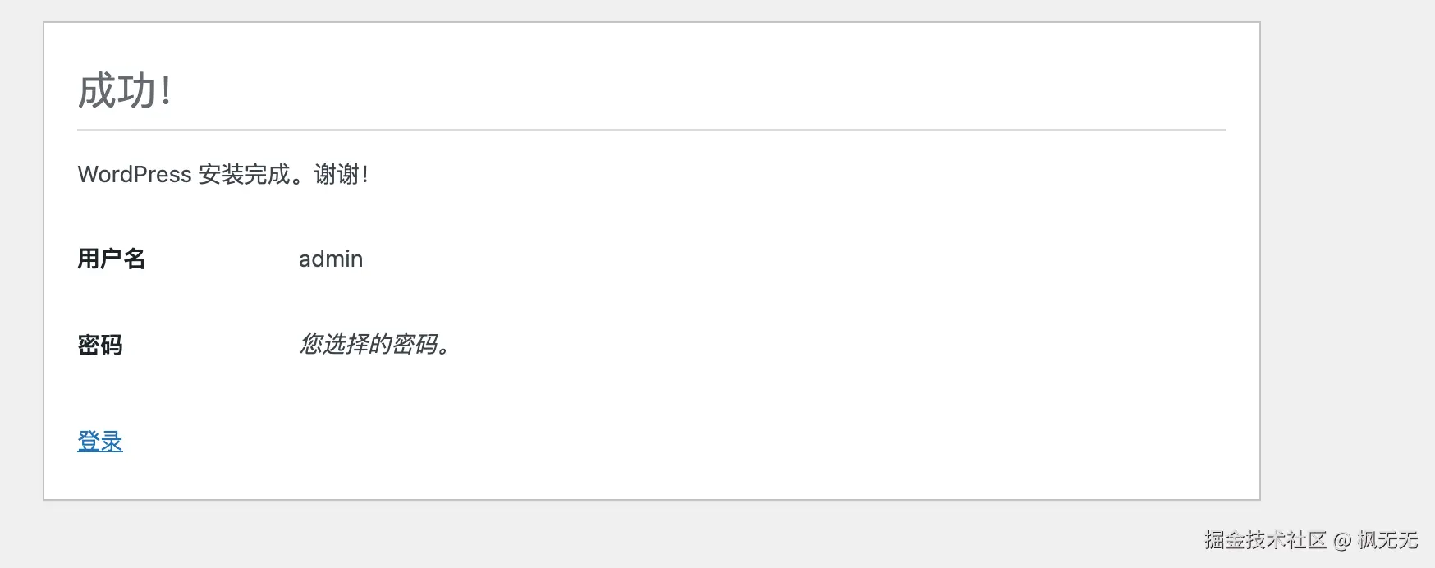This screenshot has height=568, width=1435.
Task: Click the 谢谢! text after the message
Action: pyautogui.click(x=341, y=175)
